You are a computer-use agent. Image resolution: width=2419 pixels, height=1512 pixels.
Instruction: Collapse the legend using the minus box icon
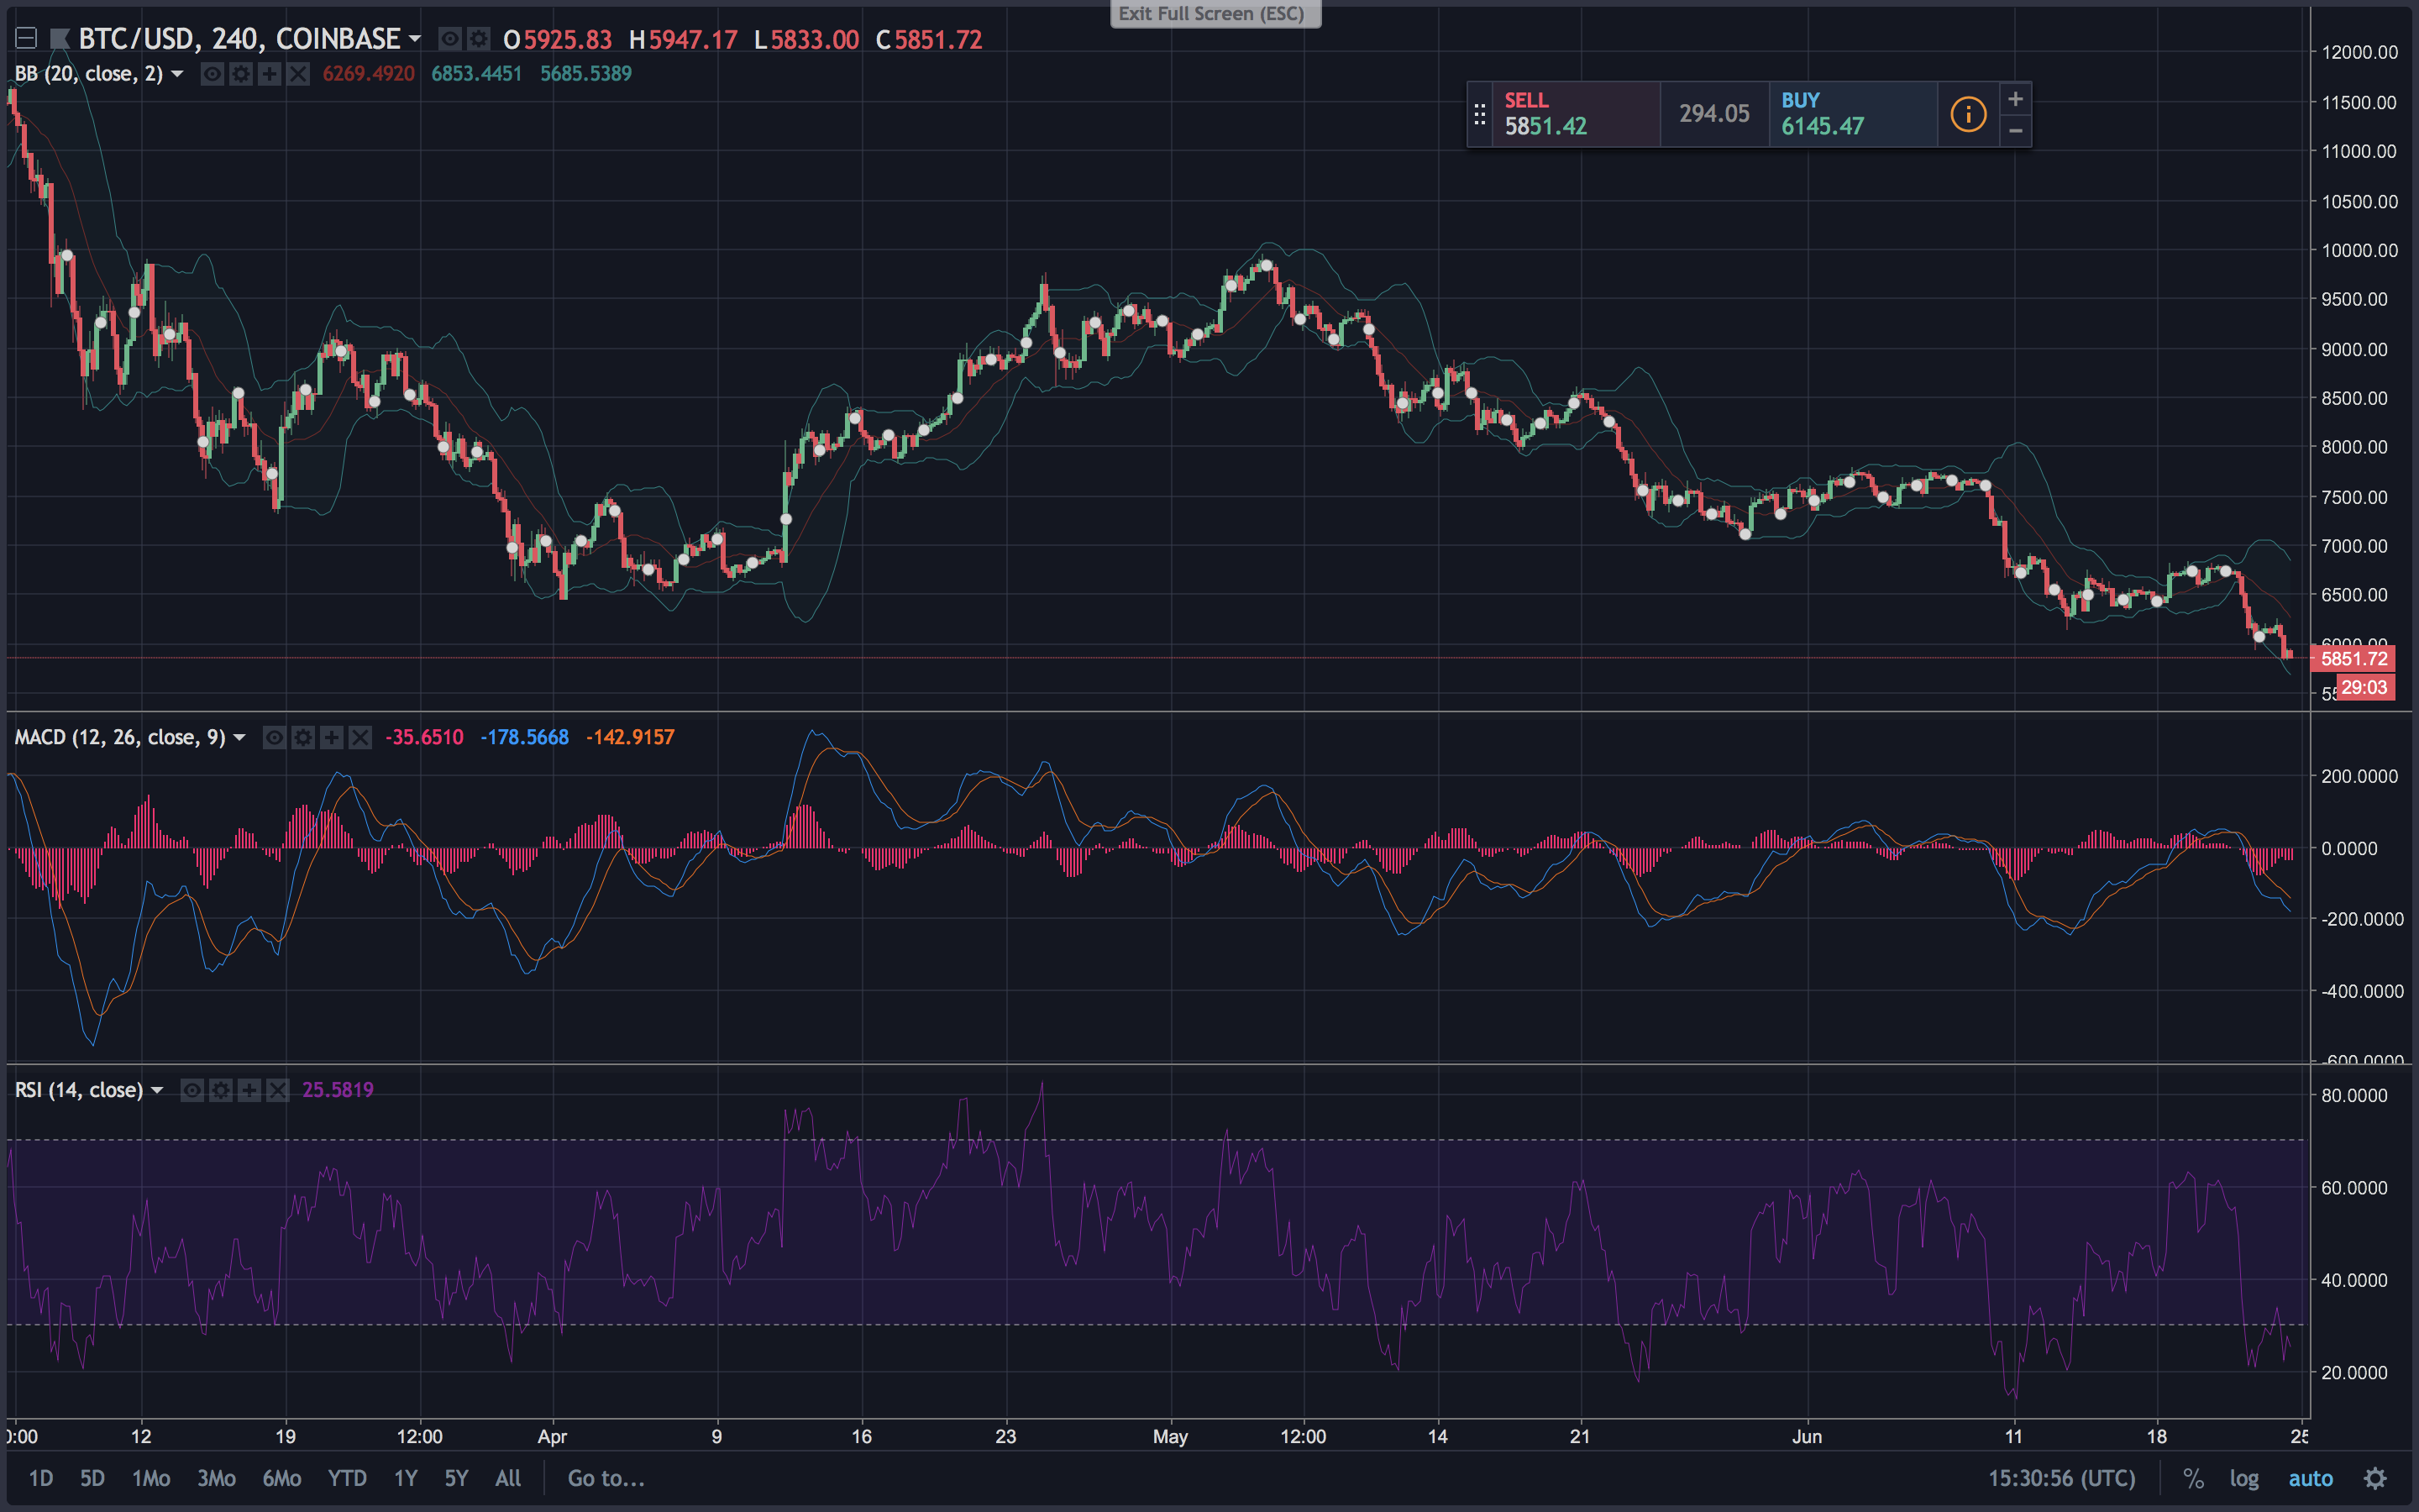pyautogui.click(x=26, y=39)
